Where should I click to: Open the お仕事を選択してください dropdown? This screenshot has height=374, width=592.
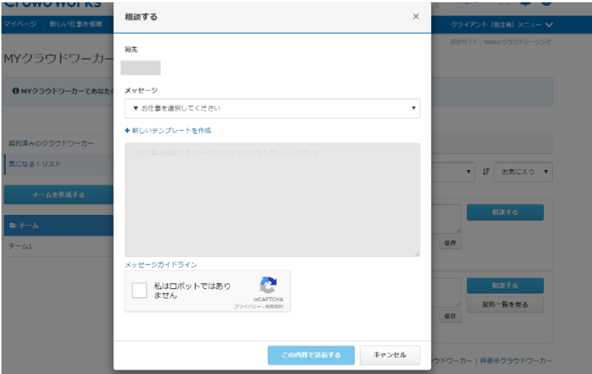[x=271, y=108]
